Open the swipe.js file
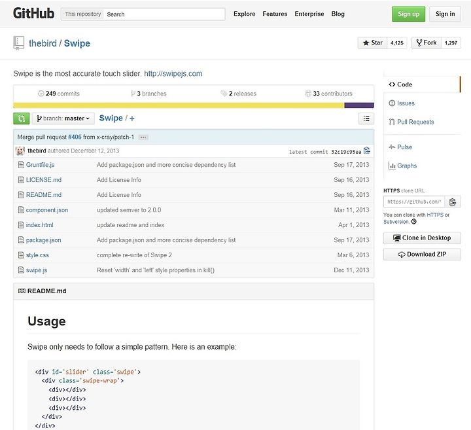The width and height of the screenshot is (471, 430). tap(37, 270)
